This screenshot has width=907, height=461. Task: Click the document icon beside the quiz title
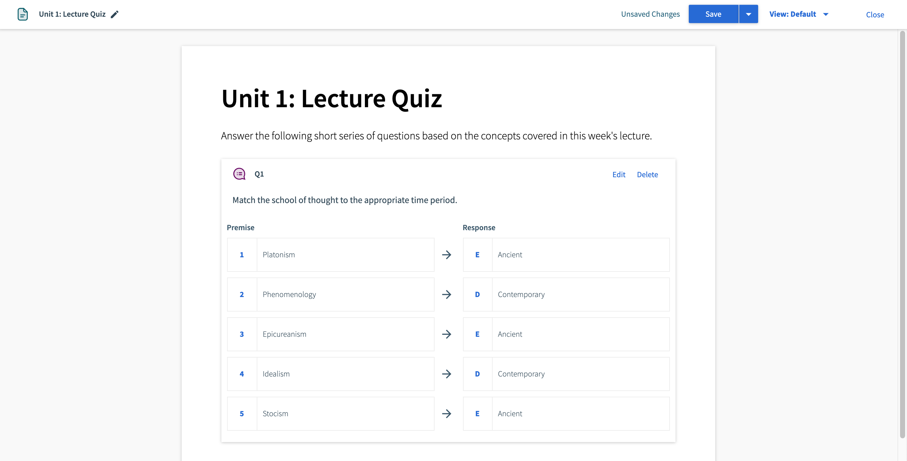(x=22, y=14)
